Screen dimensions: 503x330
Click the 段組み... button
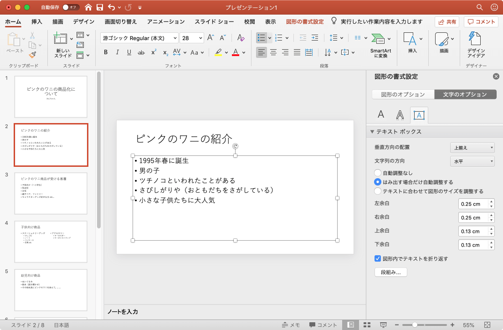tap(390, 272)
